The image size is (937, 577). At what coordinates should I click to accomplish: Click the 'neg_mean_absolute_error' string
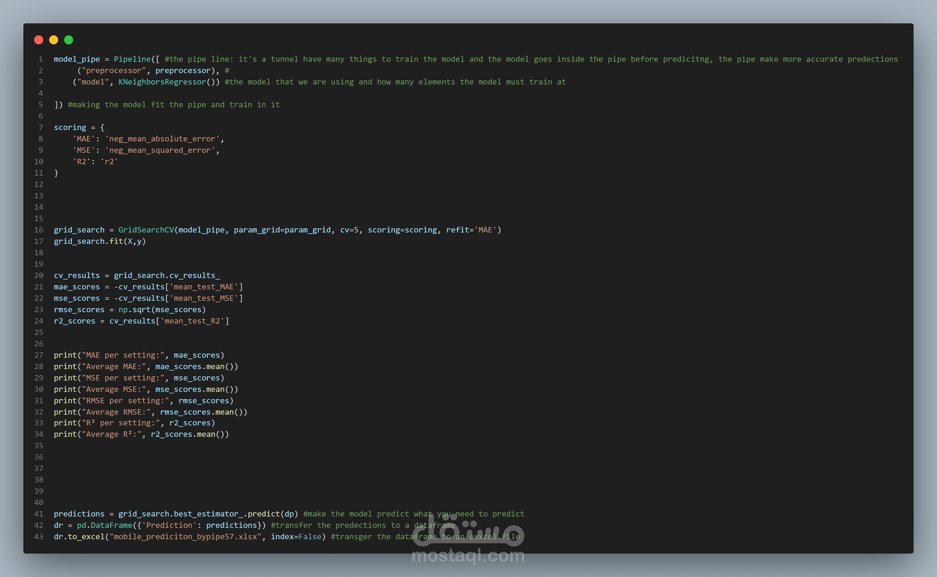162,139
